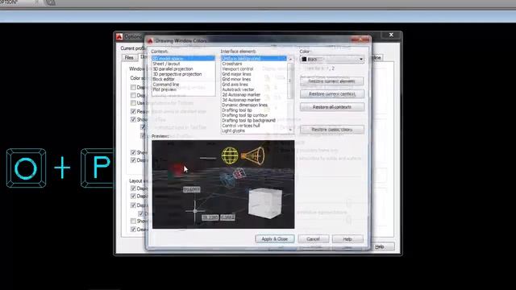Open the Color dropdown showing Black

[x=332, y=59]
